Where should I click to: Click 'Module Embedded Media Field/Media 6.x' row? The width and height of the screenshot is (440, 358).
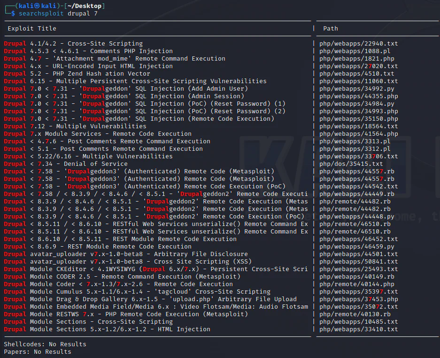[156, 307]
